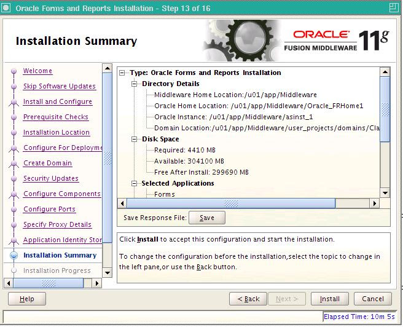This screenshot has height=327, width=403.
Task: Collapse the Type: Oracle Forms and Reports node
Action: (122, 73)
